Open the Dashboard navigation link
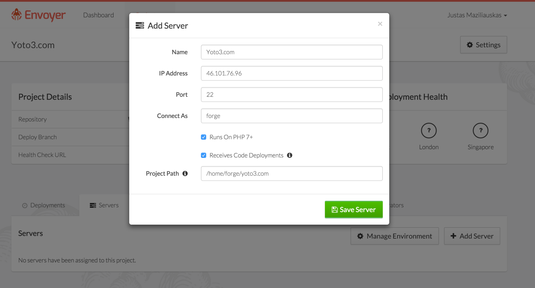Screen dimensions: 535x288 point(98,15)
